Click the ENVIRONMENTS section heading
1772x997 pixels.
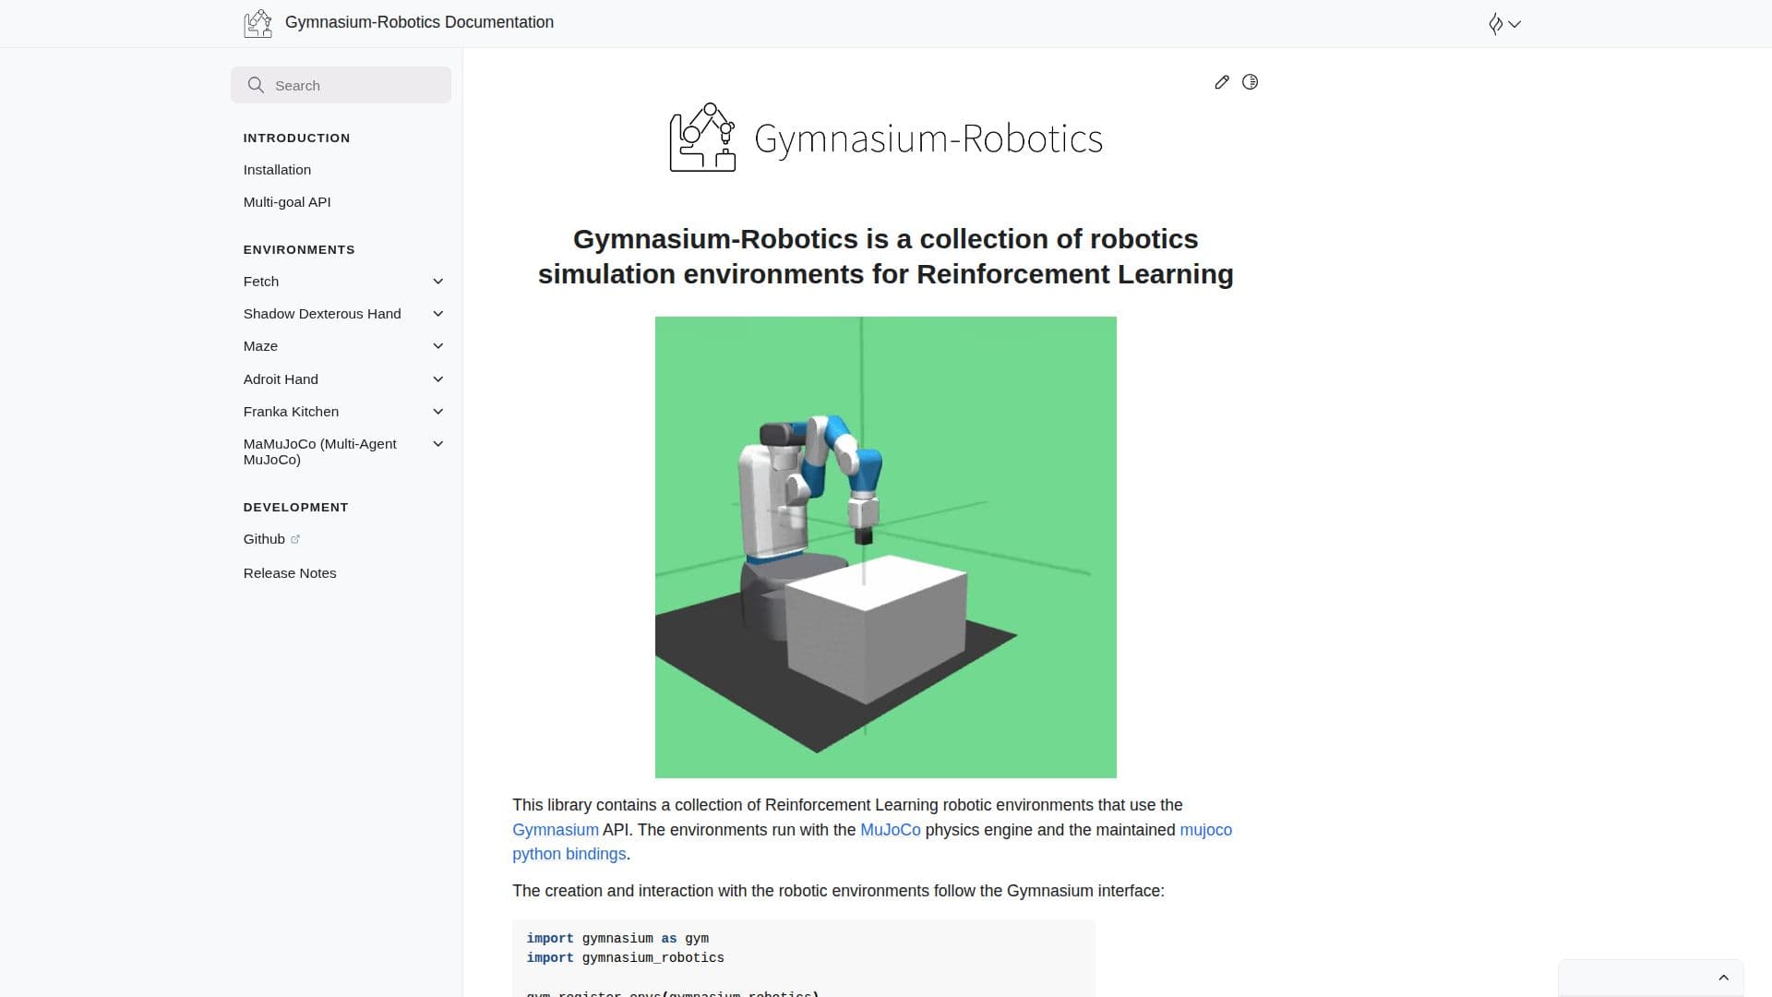point(299,250)
